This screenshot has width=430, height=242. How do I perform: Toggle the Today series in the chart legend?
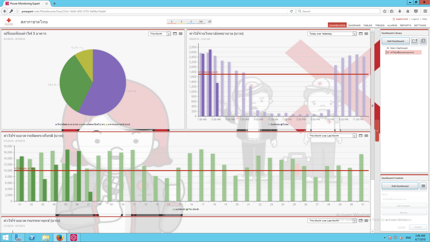285,124
